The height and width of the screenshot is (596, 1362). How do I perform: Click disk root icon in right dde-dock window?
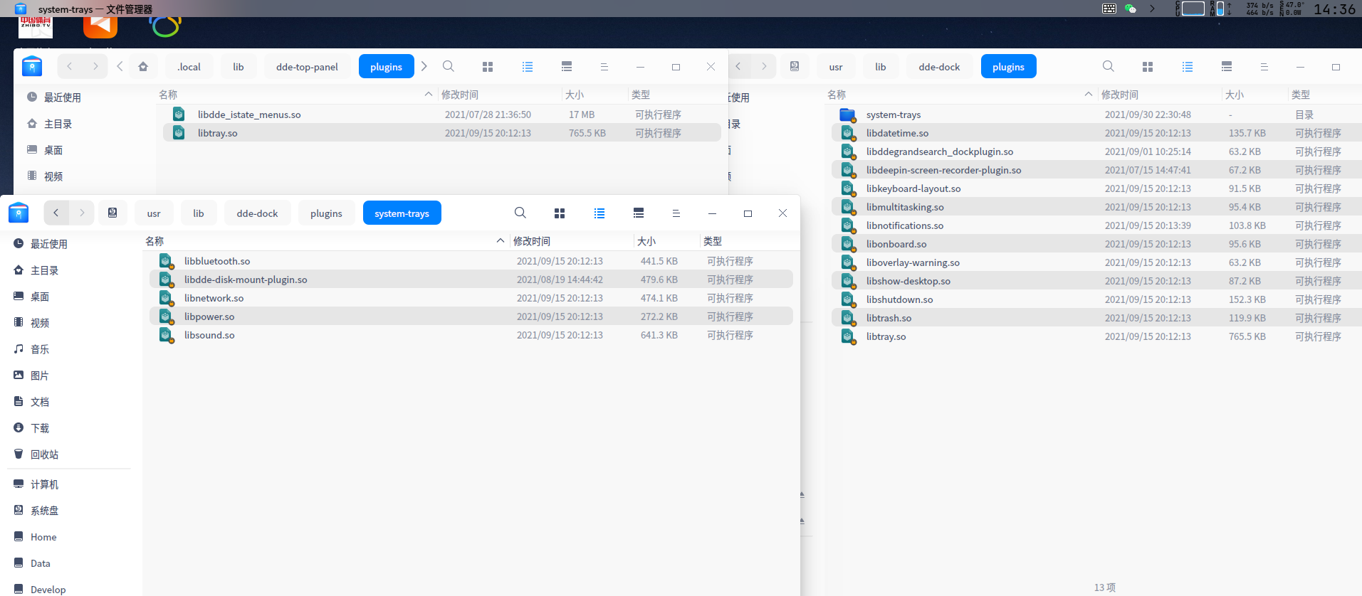coord(795,67)
